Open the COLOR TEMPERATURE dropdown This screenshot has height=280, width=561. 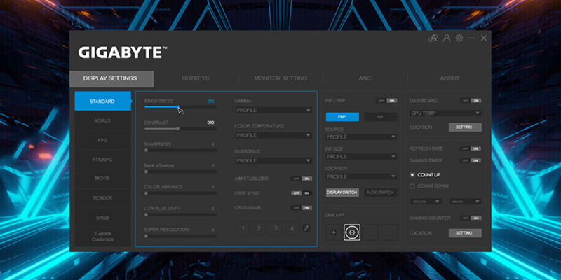273,135
